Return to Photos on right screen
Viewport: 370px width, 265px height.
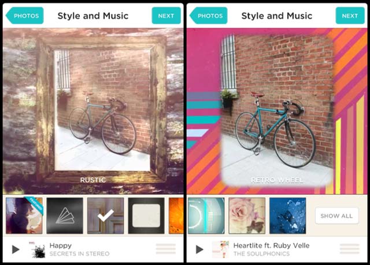(x=208, y=16)
